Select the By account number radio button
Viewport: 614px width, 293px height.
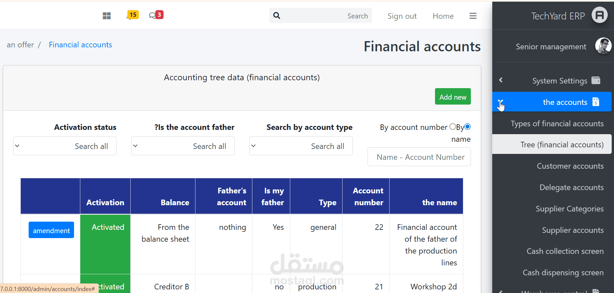pyautogui.click(x=453, y=127)
